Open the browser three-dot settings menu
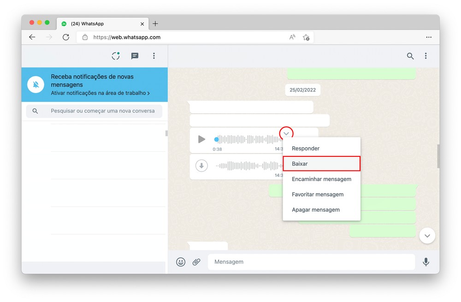Screen dimensions: 461x302 pyautogui.click(x=429, y=37)
